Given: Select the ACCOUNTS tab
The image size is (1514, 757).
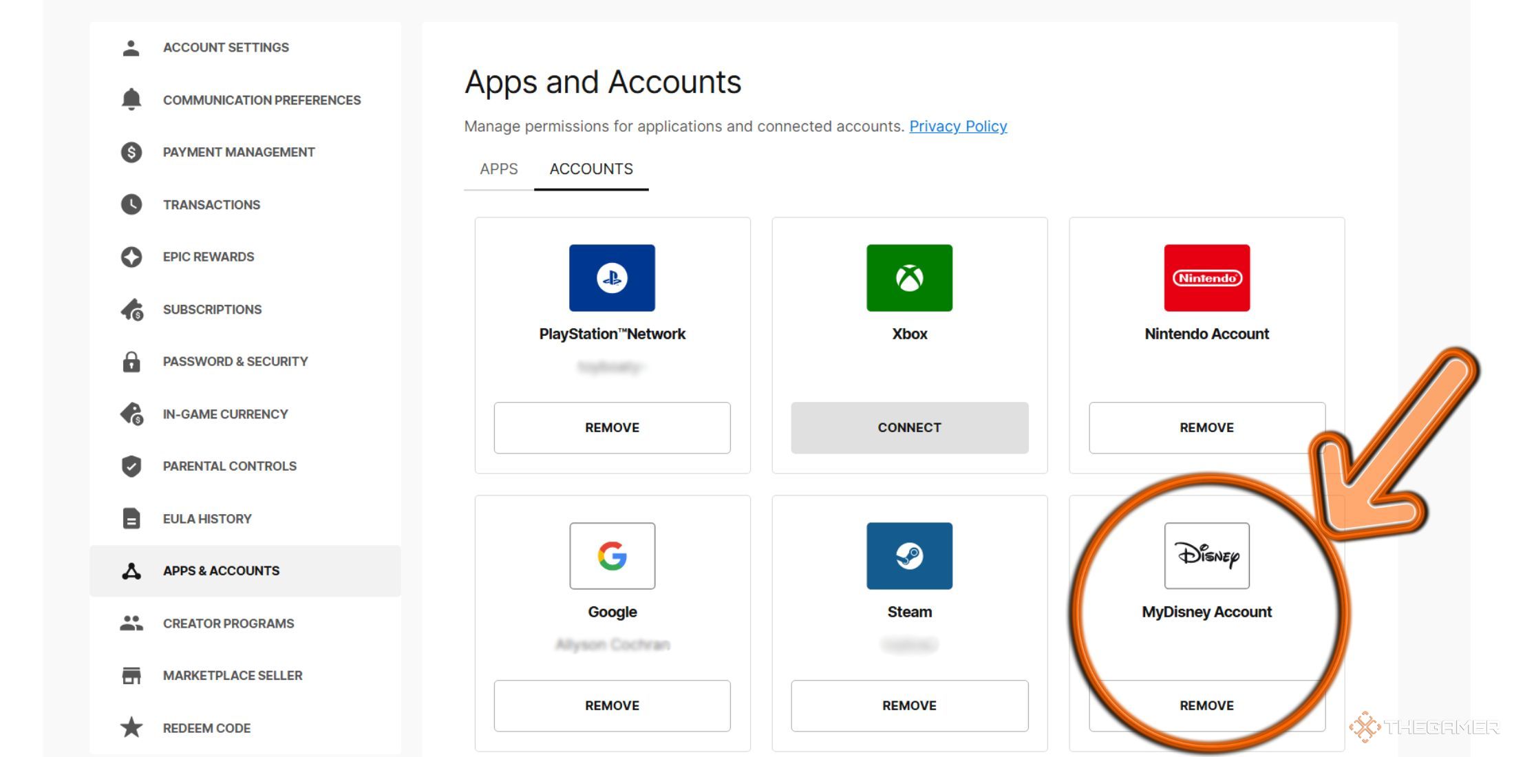Looking at the screenshot, I should click(591, 169).
